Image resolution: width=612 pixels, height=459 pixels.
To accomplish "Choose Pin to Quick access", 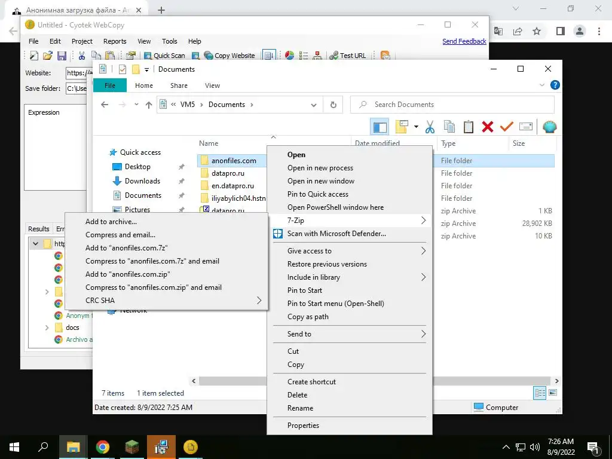I will point(349,194).
